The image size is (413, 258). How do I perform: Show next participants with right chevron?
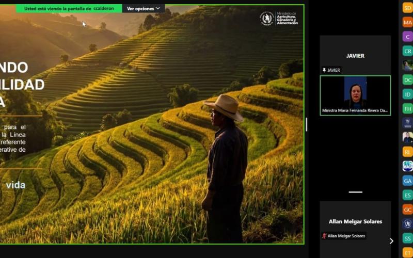point(391,241)
